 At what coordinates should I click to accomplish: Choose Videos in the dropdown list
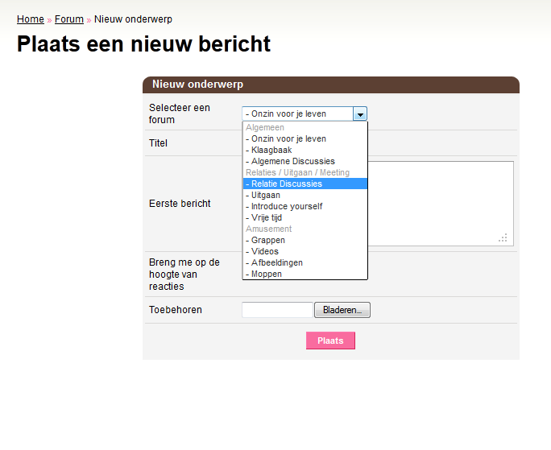tap(305, 251)
